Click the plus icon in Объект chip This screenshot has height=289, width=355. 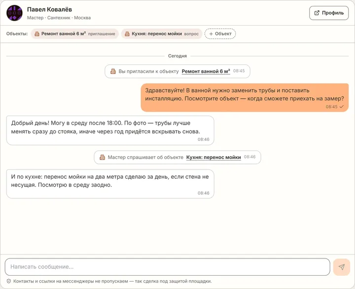pos(211,34)
